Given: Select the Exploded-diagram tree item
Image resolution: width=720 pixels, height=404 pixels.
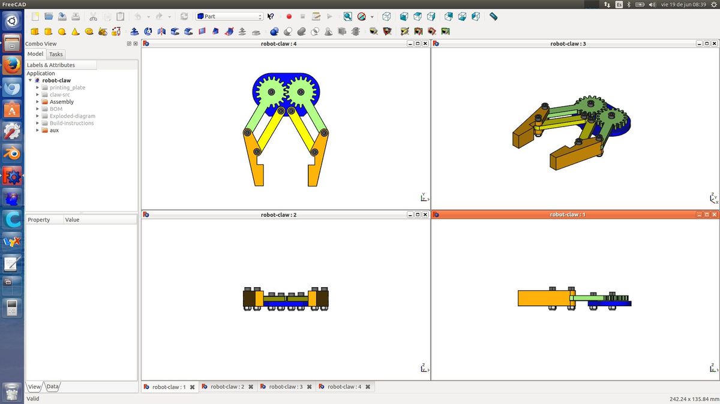Looking at the screenshot, I should tap(72, 116).
